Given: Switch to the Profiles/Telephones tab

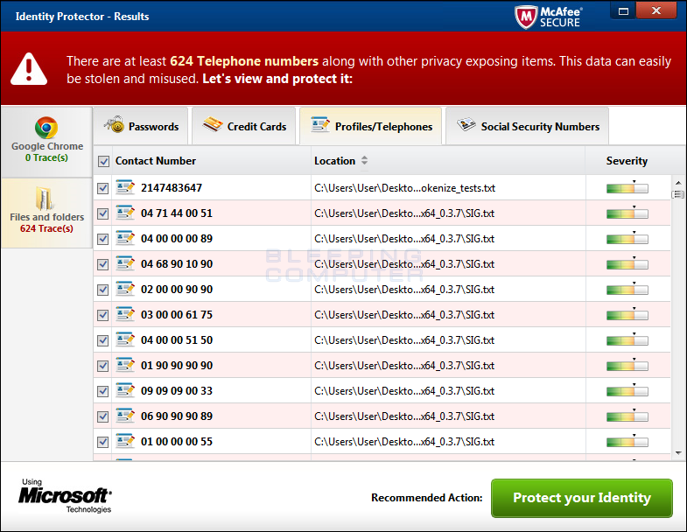Looking at the screenshot, I should pyautogui.click(x=372, y=127).
